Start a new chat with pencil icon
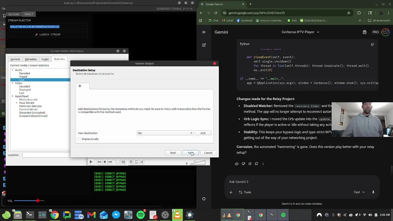Viewport: 393px width, 221px height. [x=204, y=45]
